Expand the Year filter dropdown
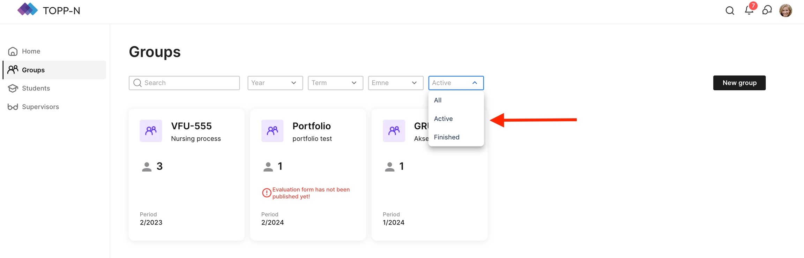 [x=275, y=83]
